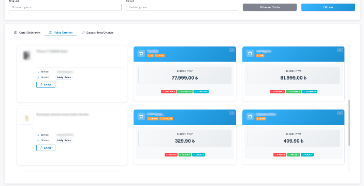Click the price 329,90 ₺

coord(185,141)
